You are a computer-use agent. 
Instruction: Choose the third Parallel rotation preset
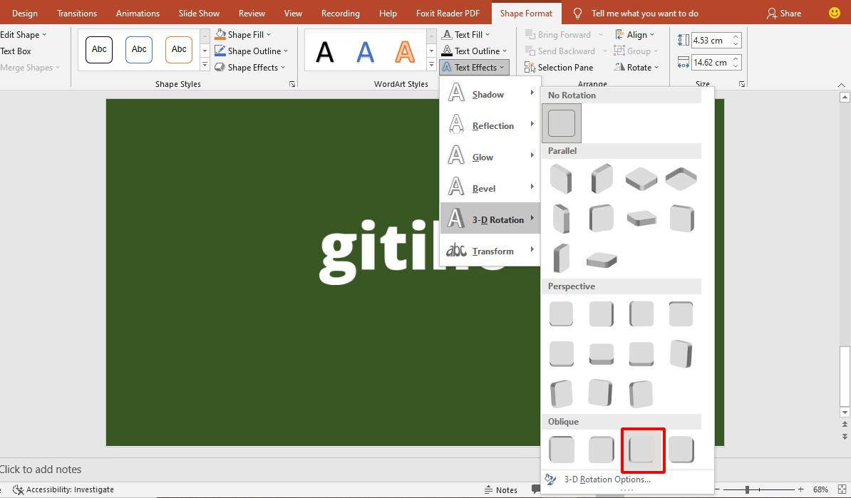(641, 179)
